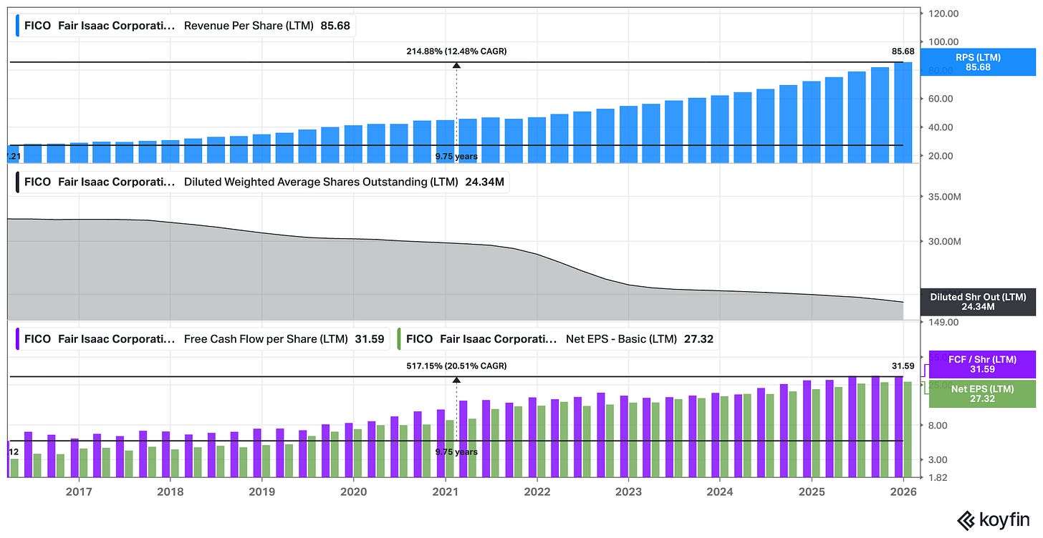Click the green Net EPS legend swatch
This screenshot has height=538, width=1043.
[x=399, y=338]
